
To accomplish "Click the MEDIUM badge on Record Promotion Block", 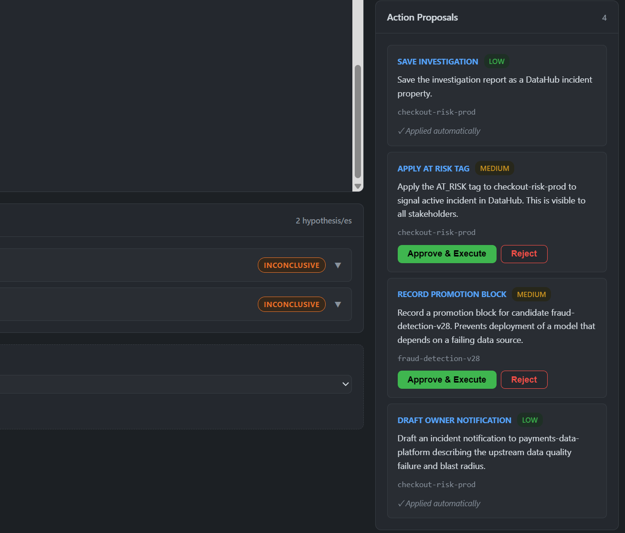I will 531,295.
